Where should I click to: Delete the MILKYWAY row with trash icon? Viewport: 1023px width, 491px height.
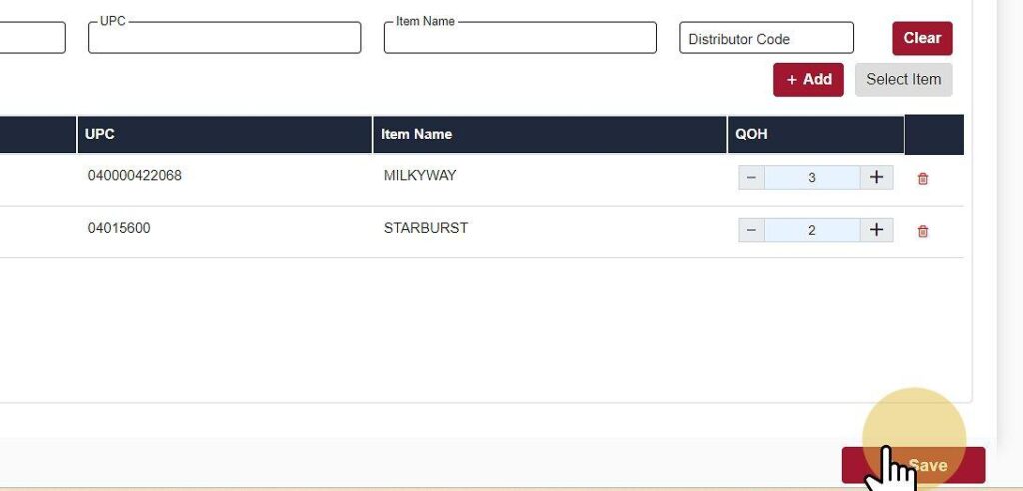click(x=922, y=179)
